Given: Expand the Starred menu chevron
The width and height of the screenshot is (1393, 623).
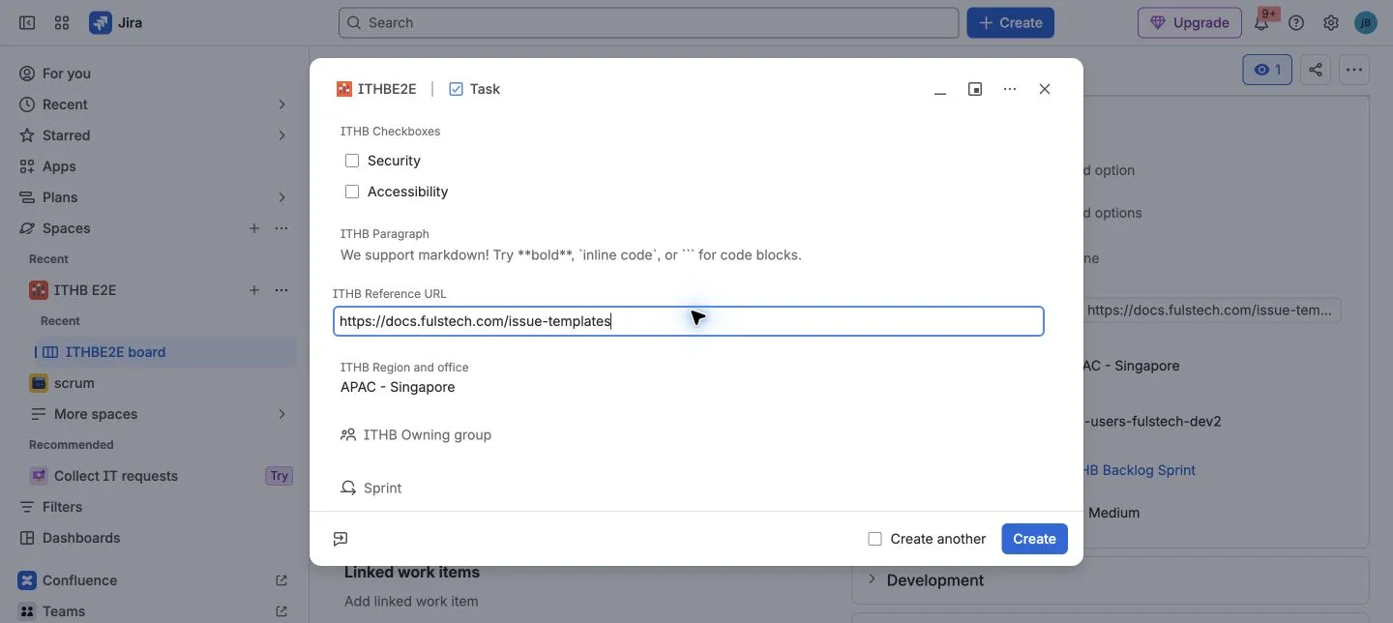Looking at the screenshot, I should 282,135.
